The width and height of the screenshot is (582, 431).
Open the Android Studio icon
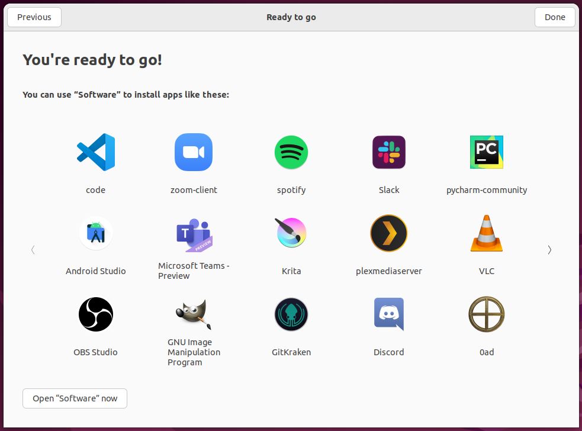96,233
